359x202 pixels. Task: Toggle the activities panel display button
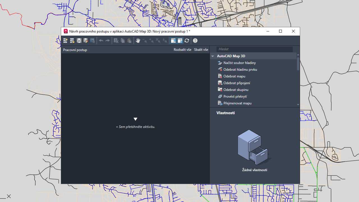pyautogui.click(x=173, y=41)
